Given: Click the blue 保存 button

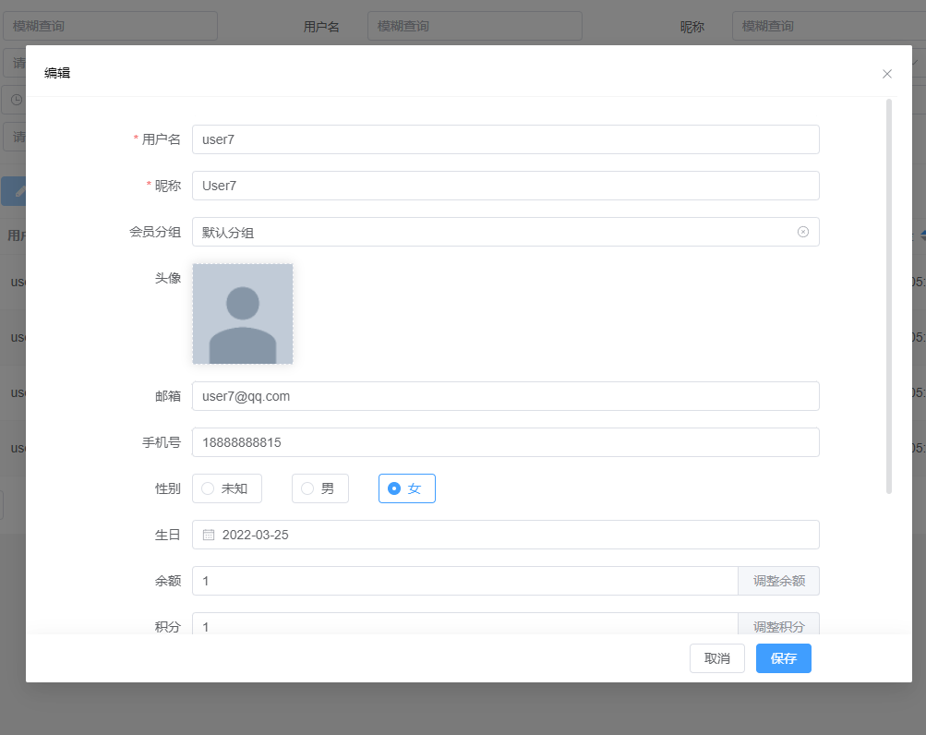Looking at the screenshot, I should tap(783, 658).
